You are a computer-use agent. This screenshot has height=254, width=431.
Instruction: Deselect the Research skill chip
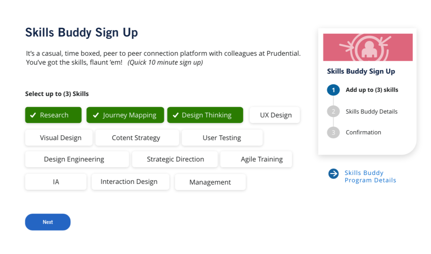[x=53, y=115]
